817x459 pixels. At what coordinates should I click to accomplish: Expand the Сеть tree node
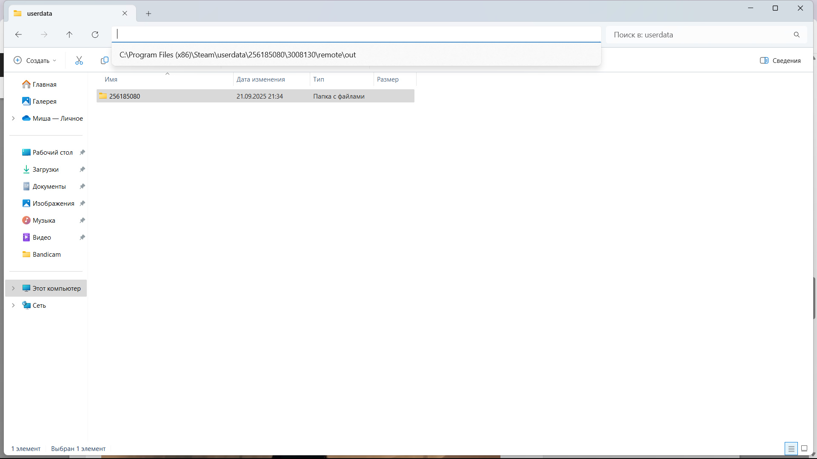13,305
